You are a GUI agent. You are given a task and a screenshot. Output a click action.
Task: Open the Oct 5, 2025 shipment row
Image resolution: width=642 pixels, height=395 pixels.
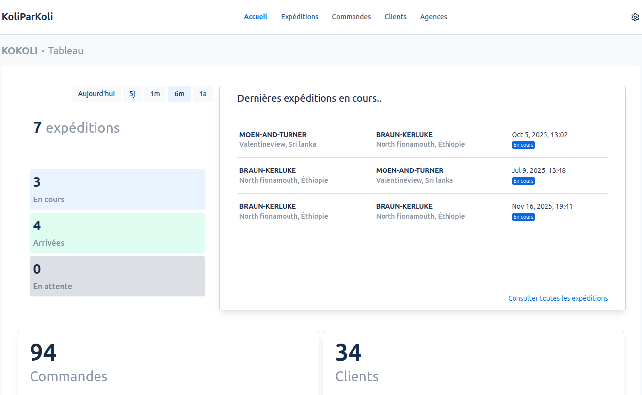click(422, 140)
